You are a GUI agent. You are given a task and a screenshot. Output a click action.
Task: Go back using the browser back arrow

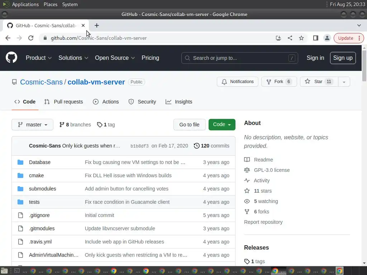point(8,38)
